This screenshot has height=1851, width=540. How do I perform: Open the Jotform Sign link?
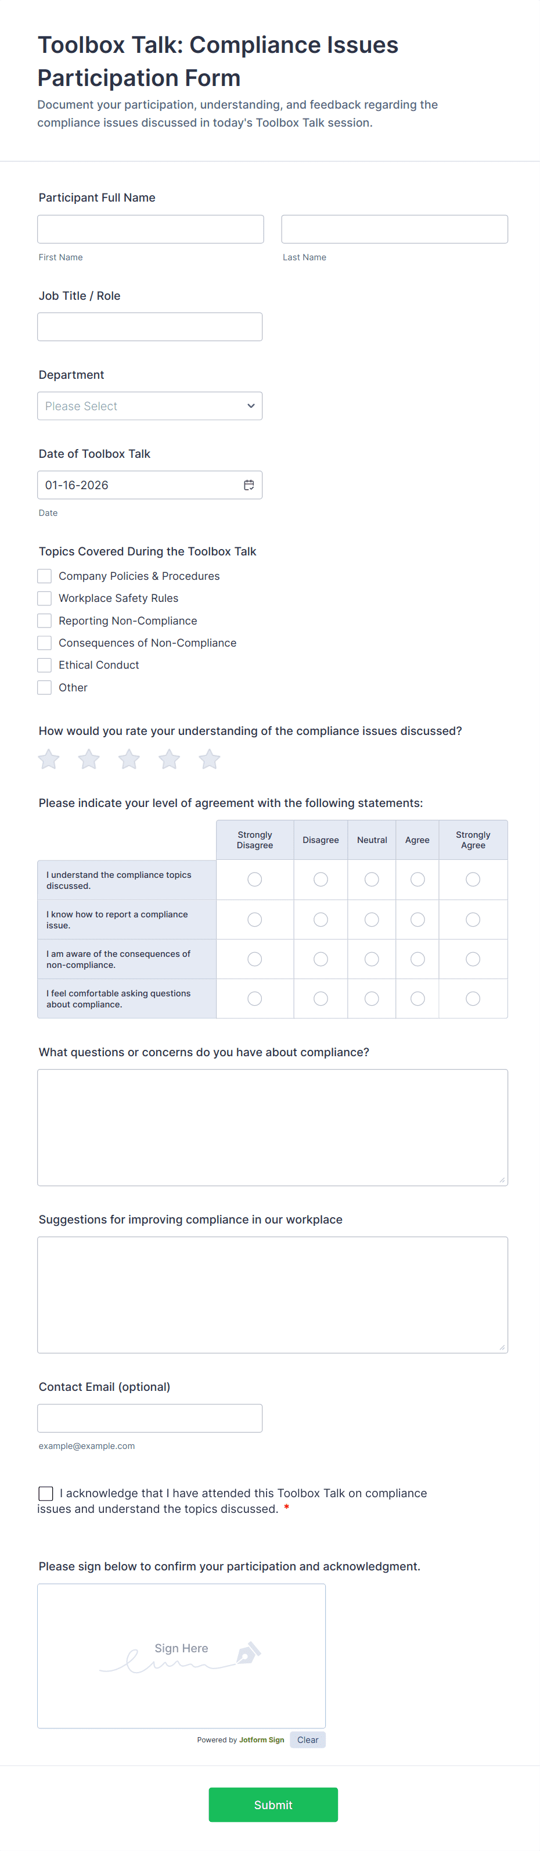(261, 1739)
